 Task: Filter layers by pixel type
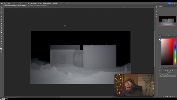coord(166,70)
